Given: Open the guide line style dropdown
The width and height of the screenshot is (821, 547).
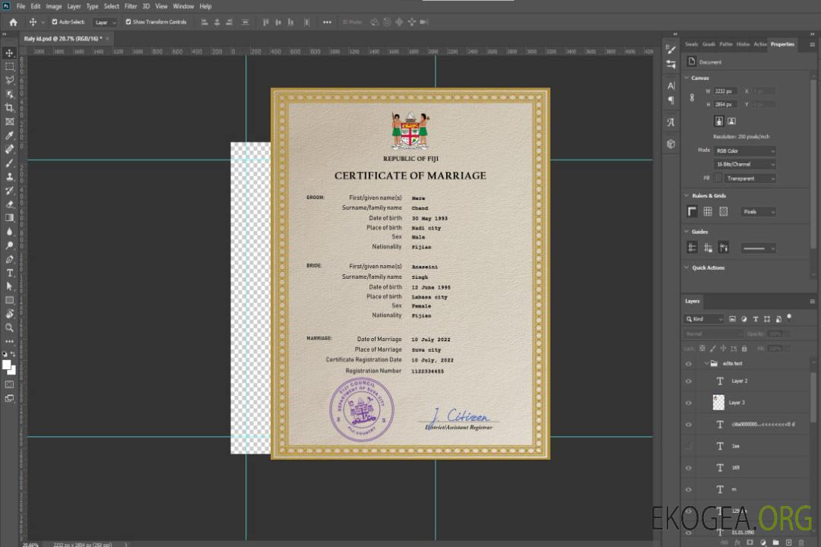Looking at the screenshot, I should click(x=758, y=248).
